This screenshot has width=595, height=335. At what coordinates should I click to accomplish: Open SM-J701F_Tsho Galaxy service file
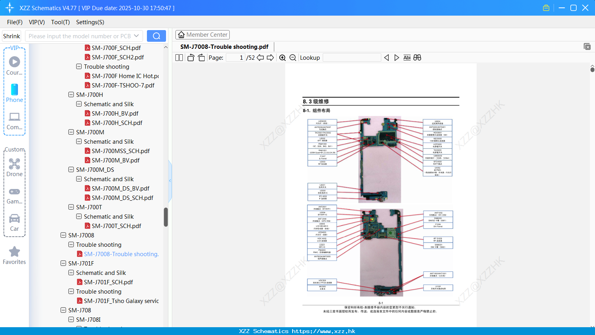pos(118,301)
